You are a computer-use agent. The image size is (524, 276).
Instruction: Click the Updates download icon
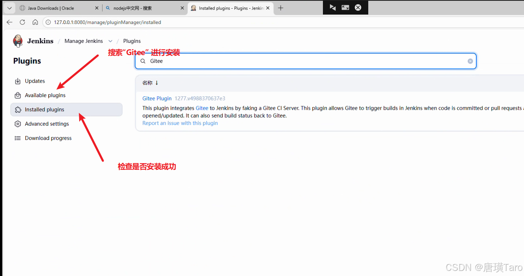(x=18, y=81)
